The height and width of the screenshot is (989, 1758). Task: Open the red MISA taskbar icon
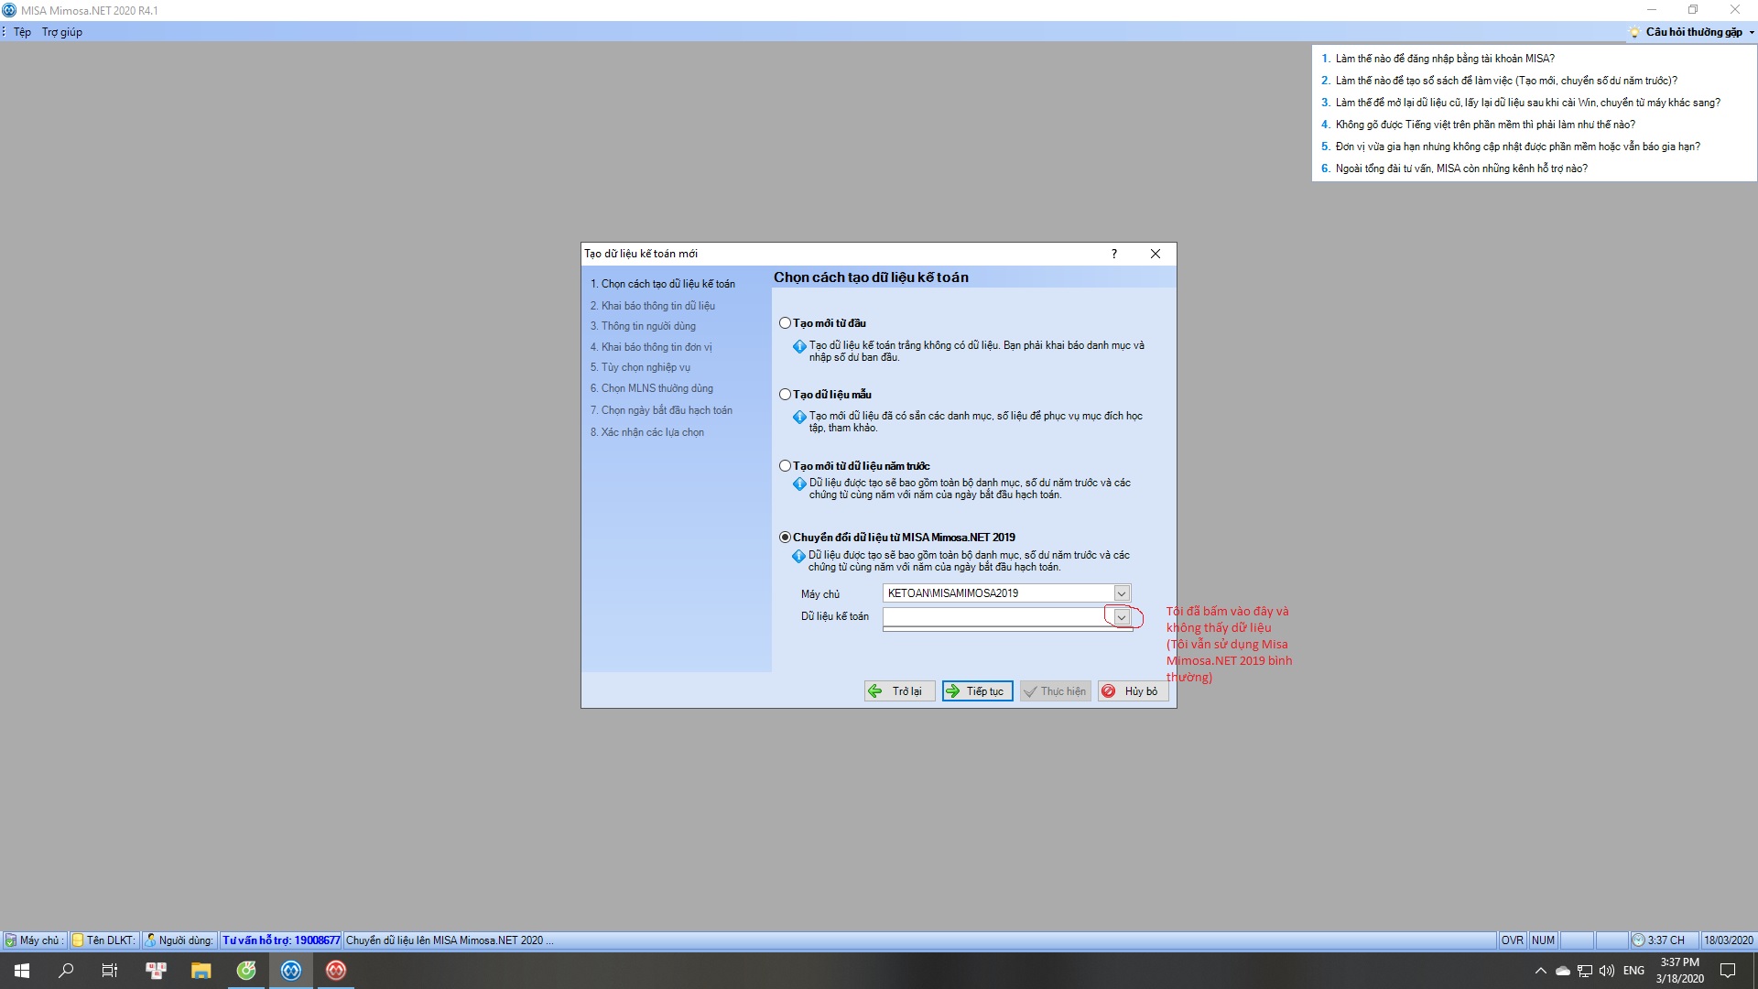point(336,971)
